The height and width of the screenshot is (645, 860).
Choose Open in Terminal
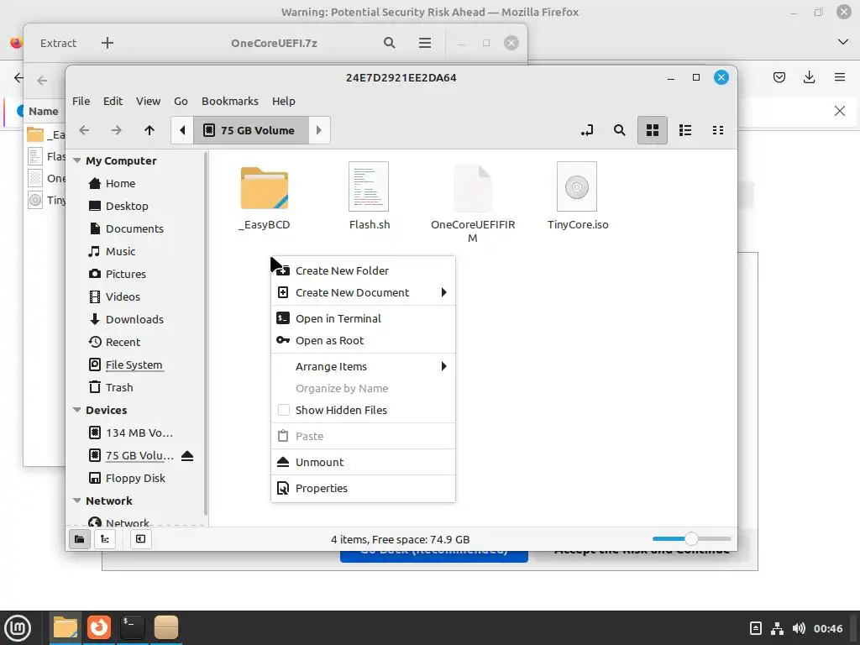363,318
